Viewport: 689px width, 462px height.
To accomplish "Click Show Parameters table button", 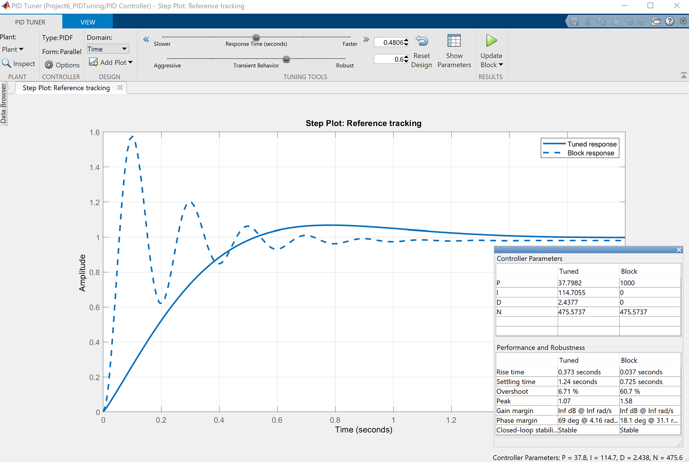I will click(x=454, y=51).
